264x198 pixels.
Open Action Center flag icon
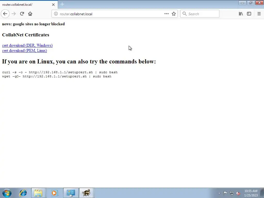point(225,193)
